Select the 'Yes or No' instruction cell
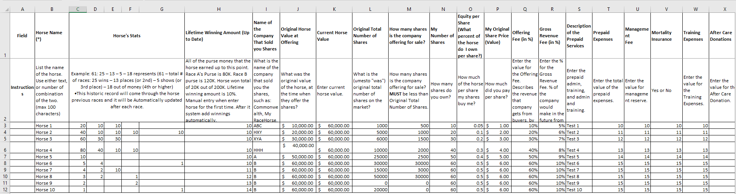The width and height of the screenshot is (736, 194). tap(666, 90)
